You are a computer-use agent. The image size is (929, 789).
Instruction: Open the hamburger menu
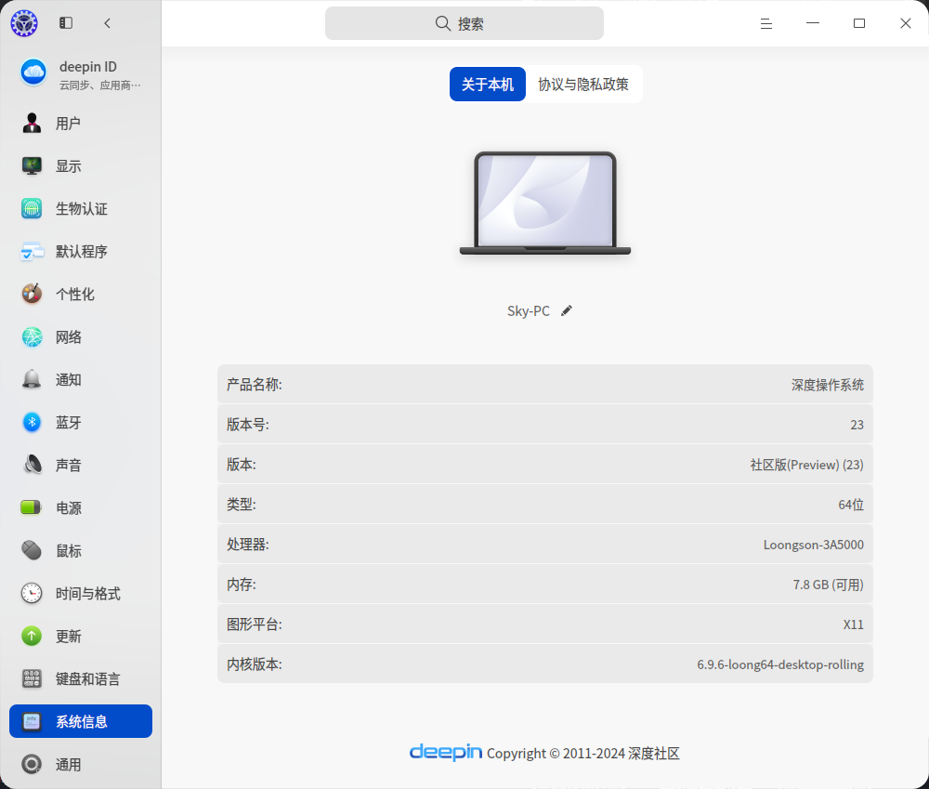(x=765, y=23)
